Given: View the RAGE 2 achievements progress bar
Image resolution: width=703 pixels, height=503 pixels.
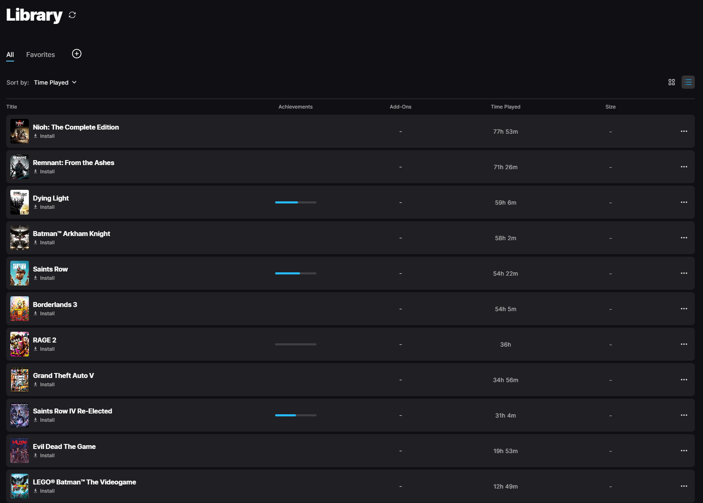Looking at the screenshot, I should [296, 344].
